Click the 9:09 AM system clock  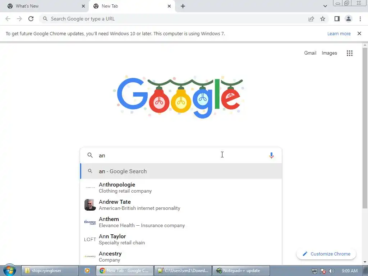tap(350, 271)
